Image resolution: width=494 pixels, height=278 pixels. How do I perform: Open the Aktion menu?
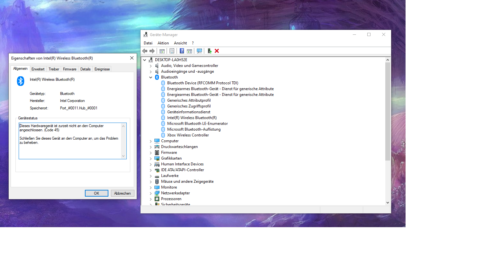tap(163, 43)
